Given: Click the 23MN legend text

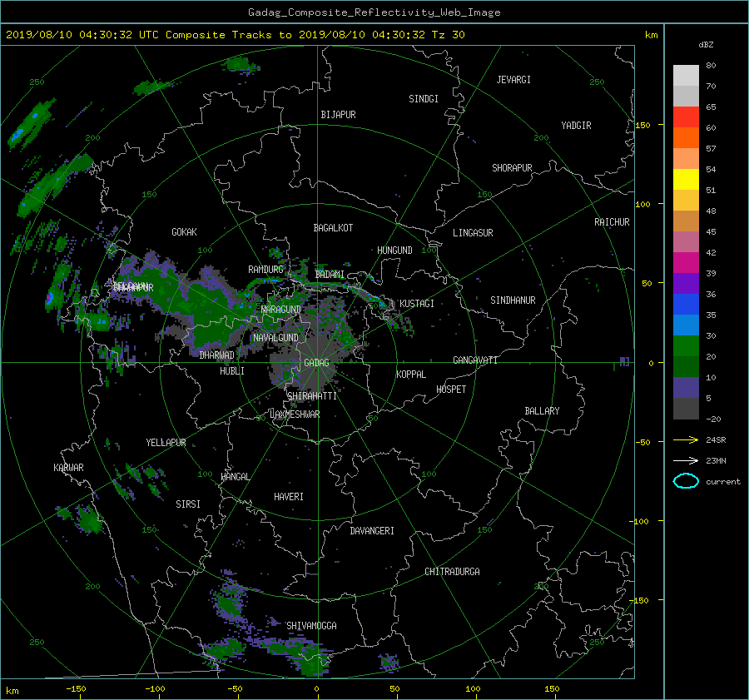Looking at the screenshot, I should coord(716,460).
